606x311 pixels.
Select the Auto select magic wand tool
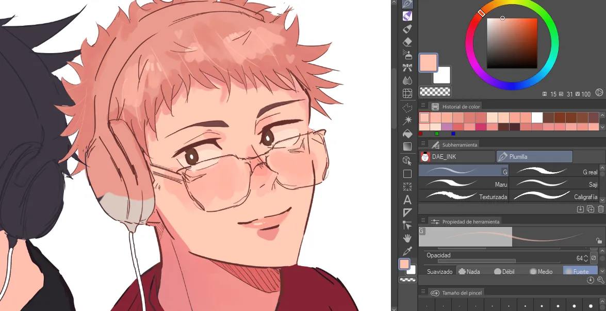(407, 121)
